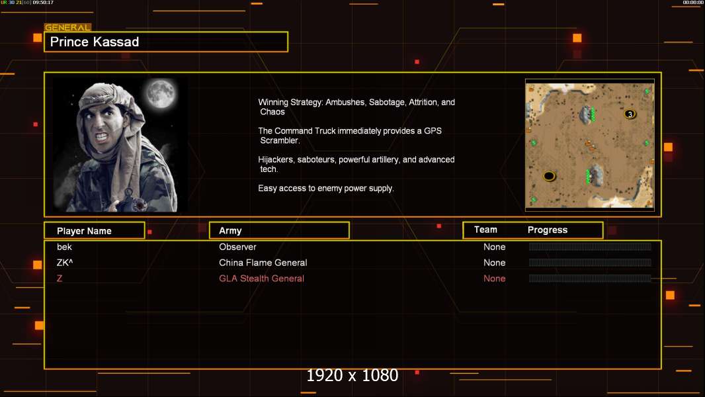Click China Flame General army entry
Screen dimensions: 705x397
tap(263, 263)
